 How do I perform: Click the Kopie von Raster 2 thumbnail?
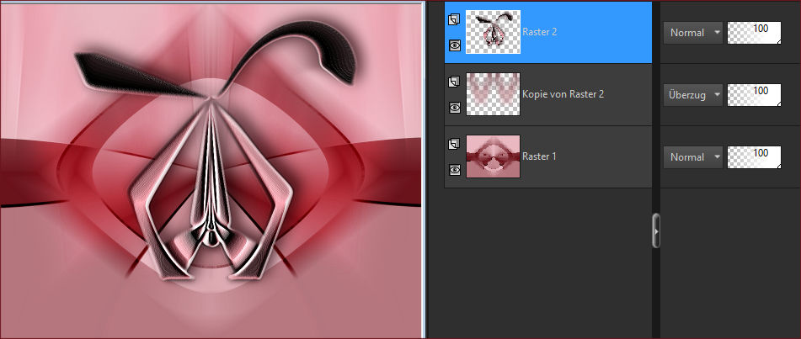[493, 94]
